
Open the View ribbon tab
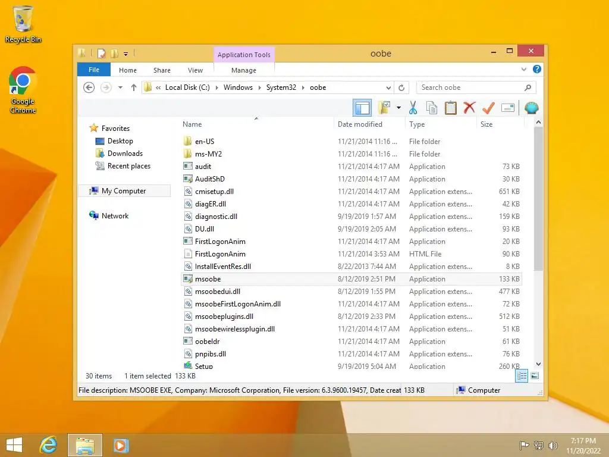coord(195,70)
